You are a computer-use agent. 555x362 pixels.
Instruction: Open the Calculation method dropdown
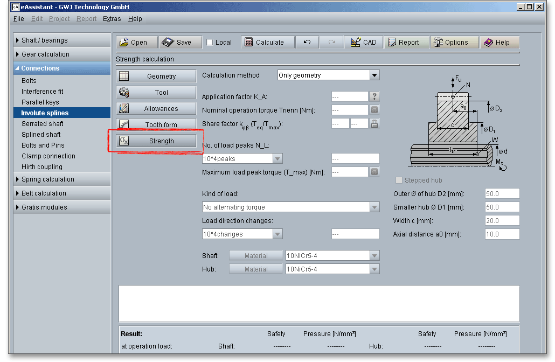[374, 75]
